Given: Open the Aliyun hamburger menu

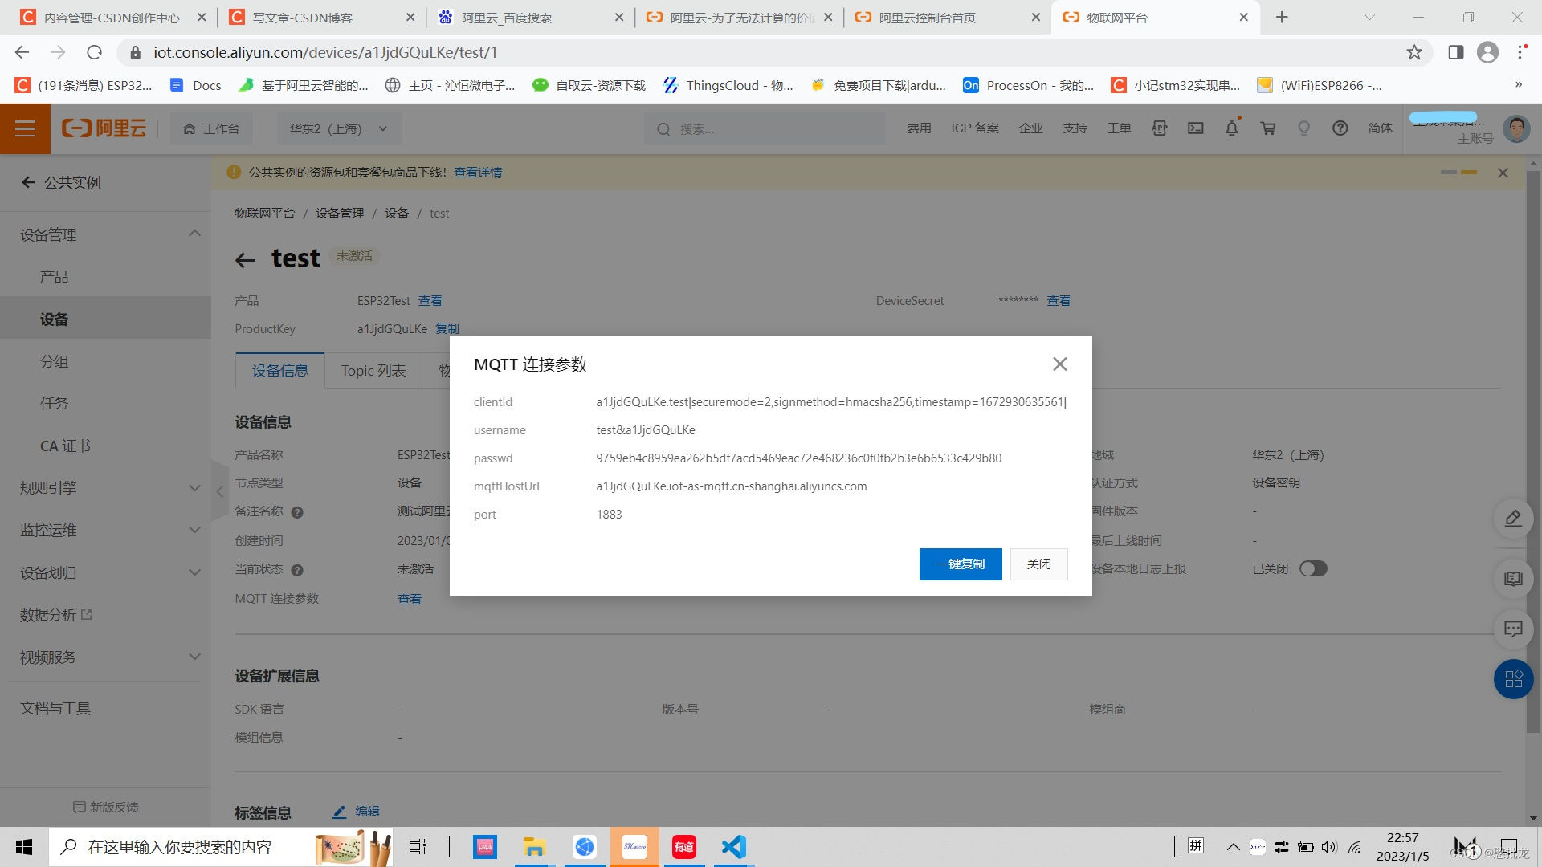Looking at the screenshot, I should [x=25, y=128].
